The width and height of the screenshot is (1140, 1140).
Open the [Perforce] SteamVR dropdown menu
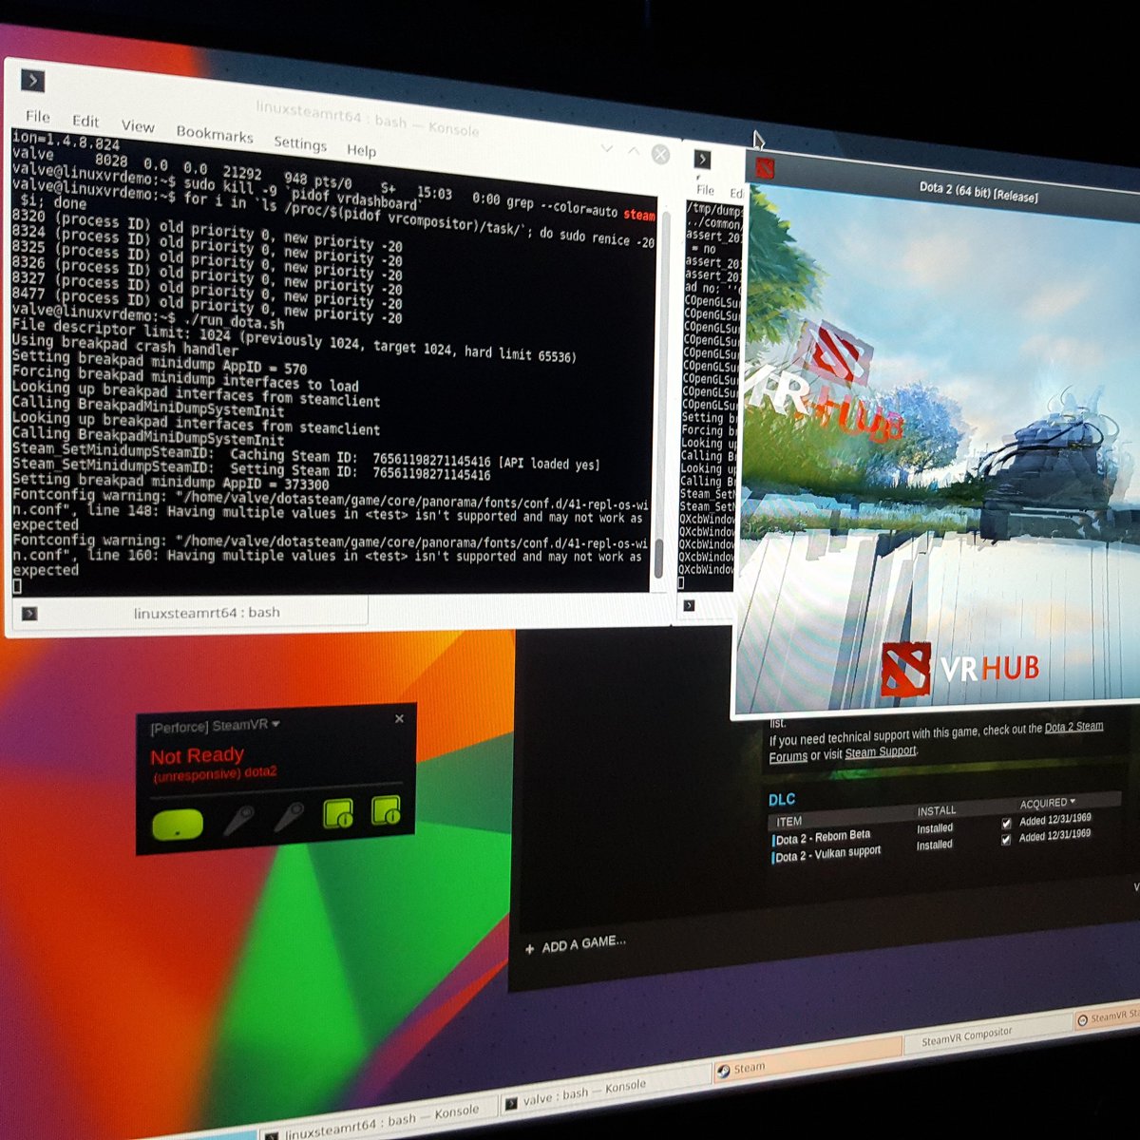point(215,726)
